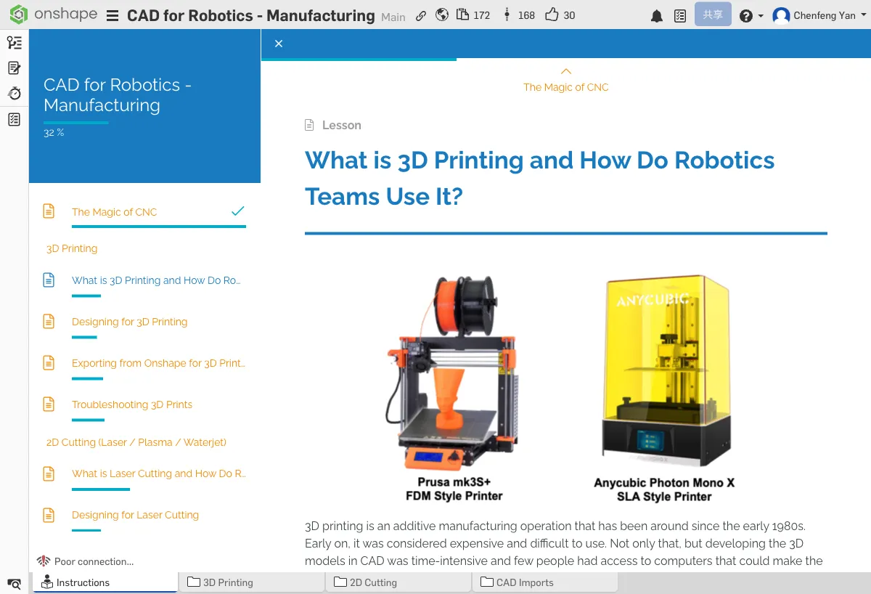Click the link chain icon
Image resolution: width=871 pixels, height=594 pixels.
tap(421, 16)
